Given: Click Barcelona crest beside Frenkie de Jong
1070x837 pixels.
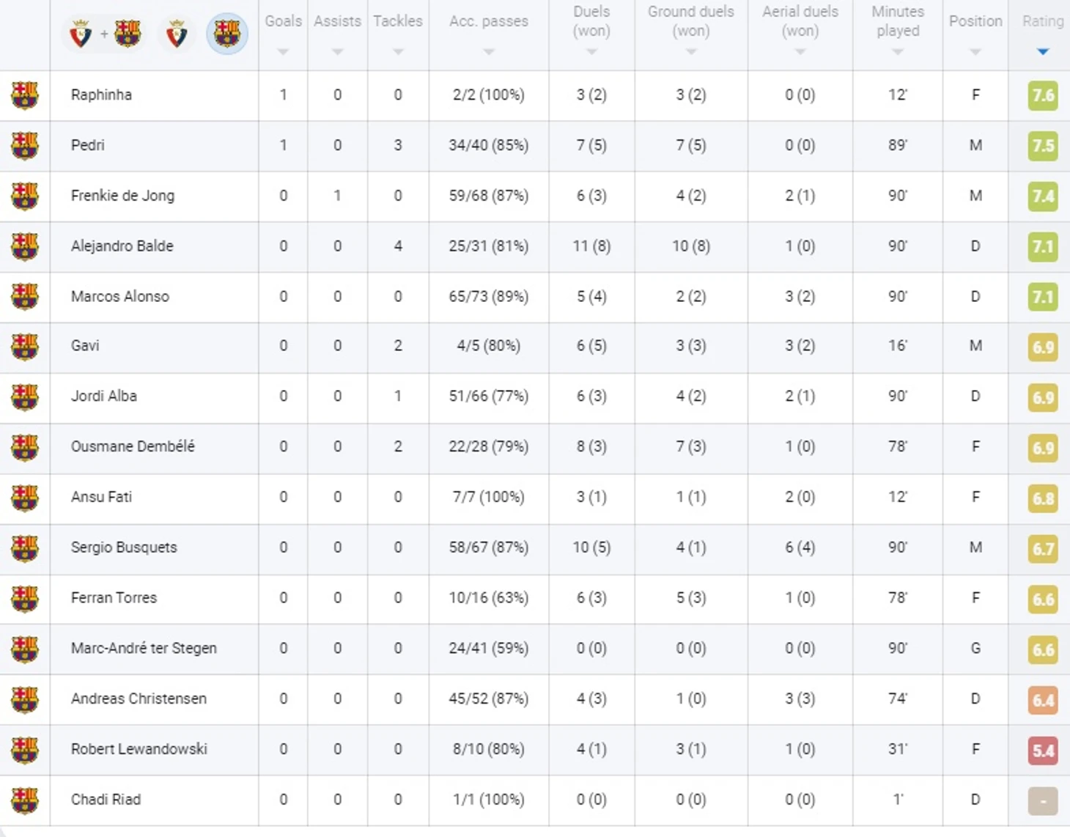Looking at the screenshot, I should (25, 196).
